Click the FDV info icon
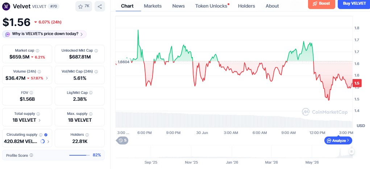 pos(32,92)
